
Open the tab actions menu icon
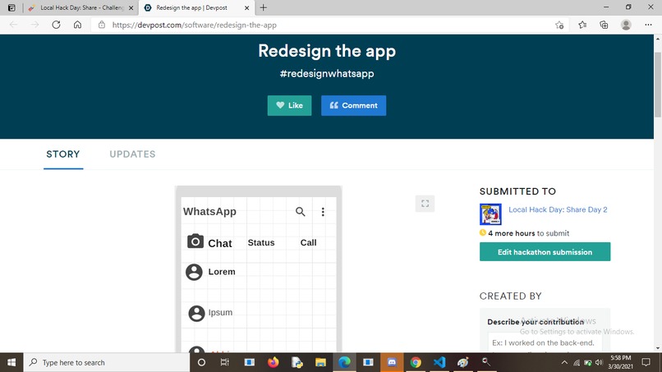[x=11, y=7]
